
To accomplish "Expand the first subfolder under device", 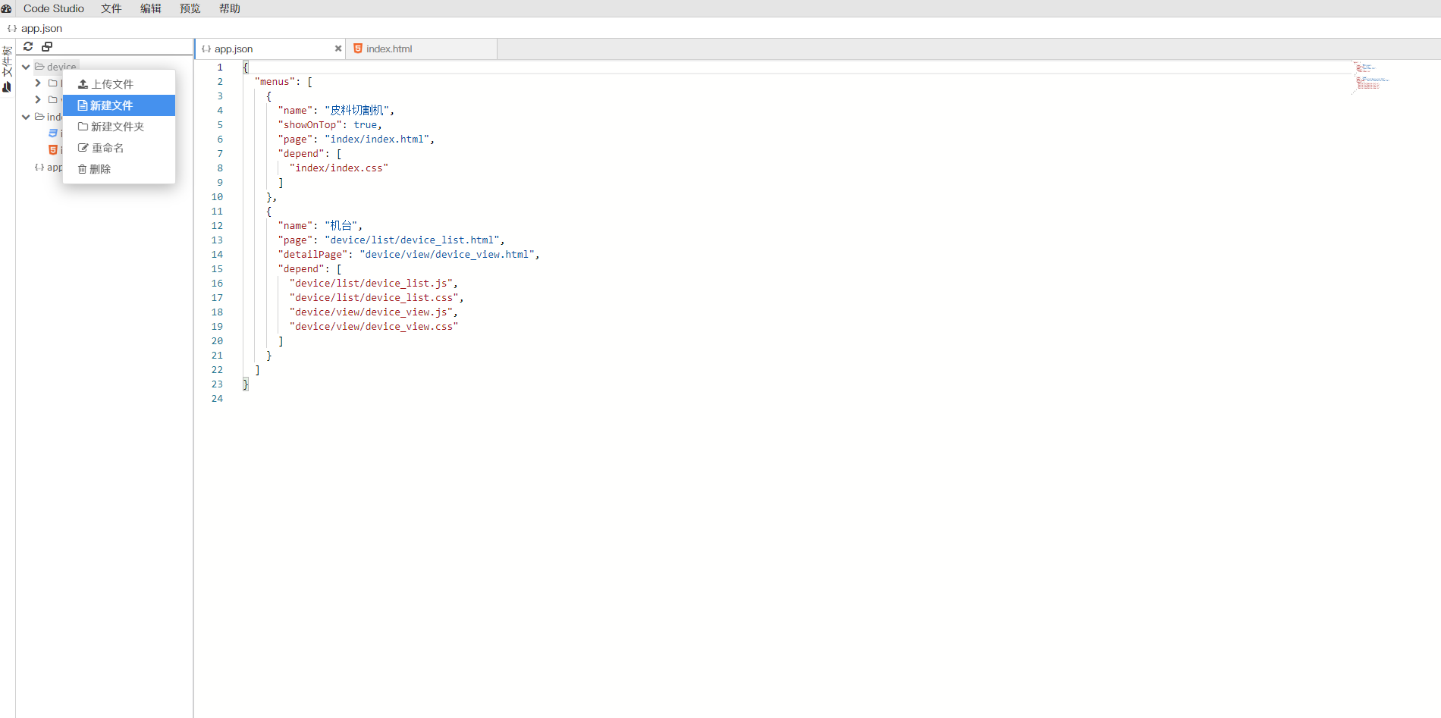I will [x=38, y=83].
